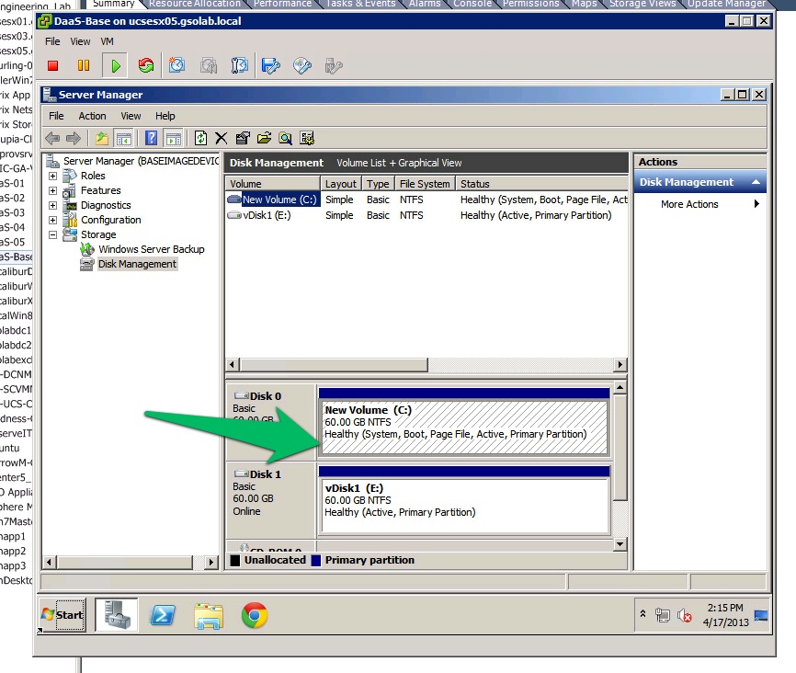Sort by the Type column header
The image size is (796, 673).
(x=378, y=184)
